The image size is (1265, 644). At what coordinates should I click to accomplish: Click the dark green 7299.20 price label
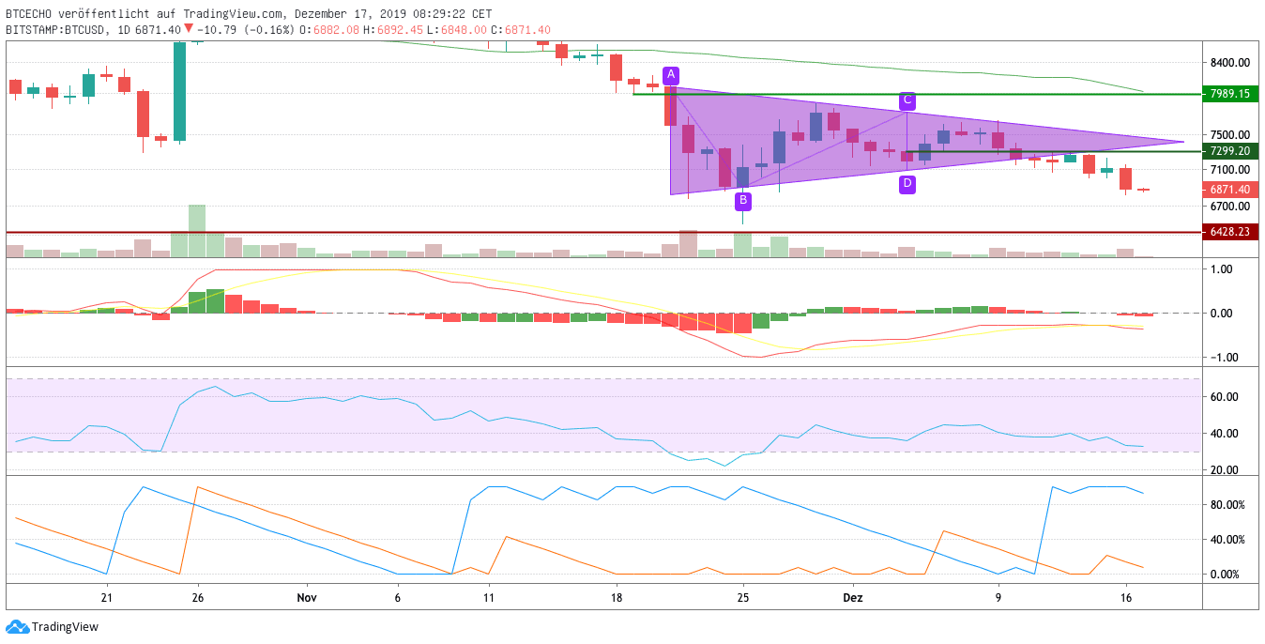tap(1229, 151)
